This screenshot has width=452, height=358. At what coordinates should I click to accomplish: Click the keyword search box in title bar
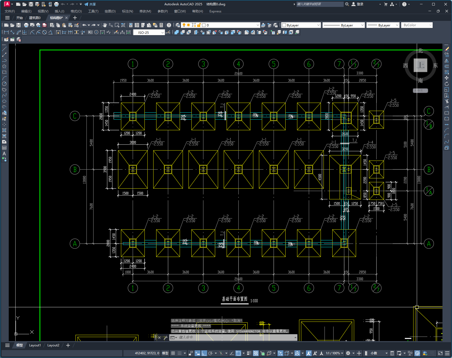click(x=320, y=4)
